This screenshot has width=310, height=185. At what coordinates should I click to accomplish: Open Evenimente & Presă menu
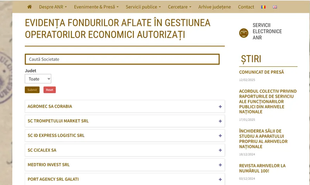(x=96, y=7)
